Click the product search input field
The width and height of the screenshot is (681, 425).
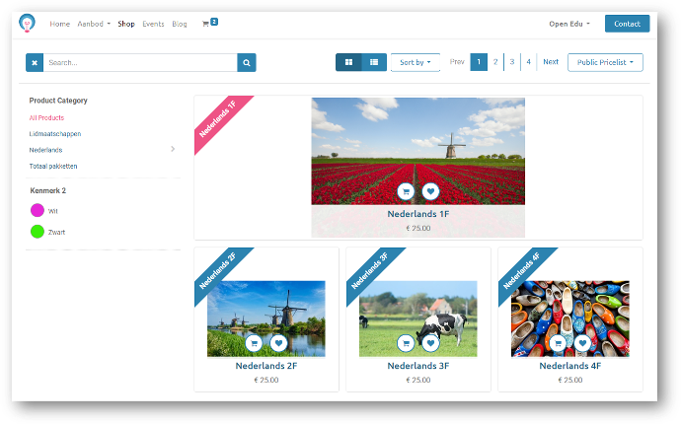click(x=140, y=63)
